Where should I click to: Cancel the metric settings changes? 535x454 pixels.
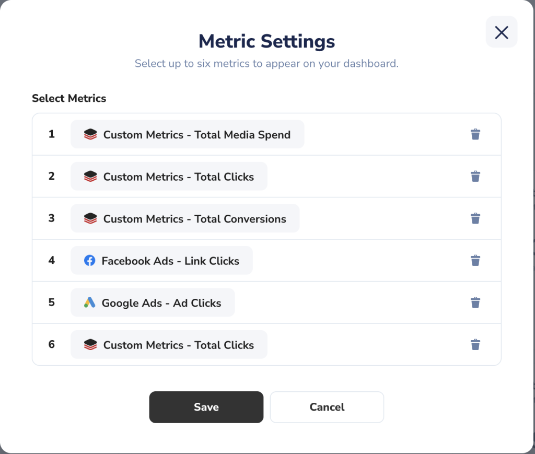(x=327, y=408)
